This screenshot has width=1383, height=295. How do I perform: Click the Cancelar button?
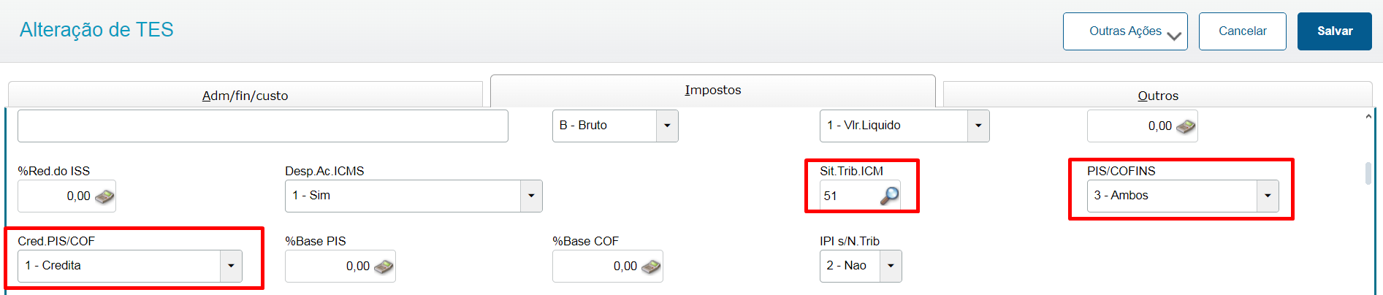[1243, 31]
